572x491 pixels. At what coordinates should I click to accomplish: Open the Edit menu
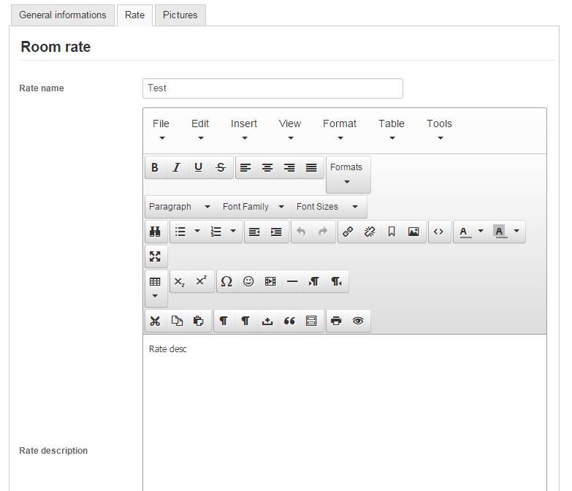[200, 129]
